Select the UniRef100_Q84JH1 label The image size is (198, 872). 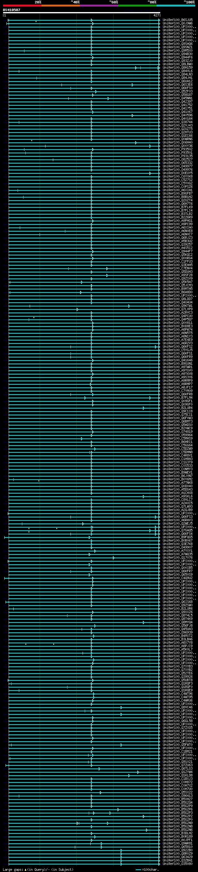(178, 78)
